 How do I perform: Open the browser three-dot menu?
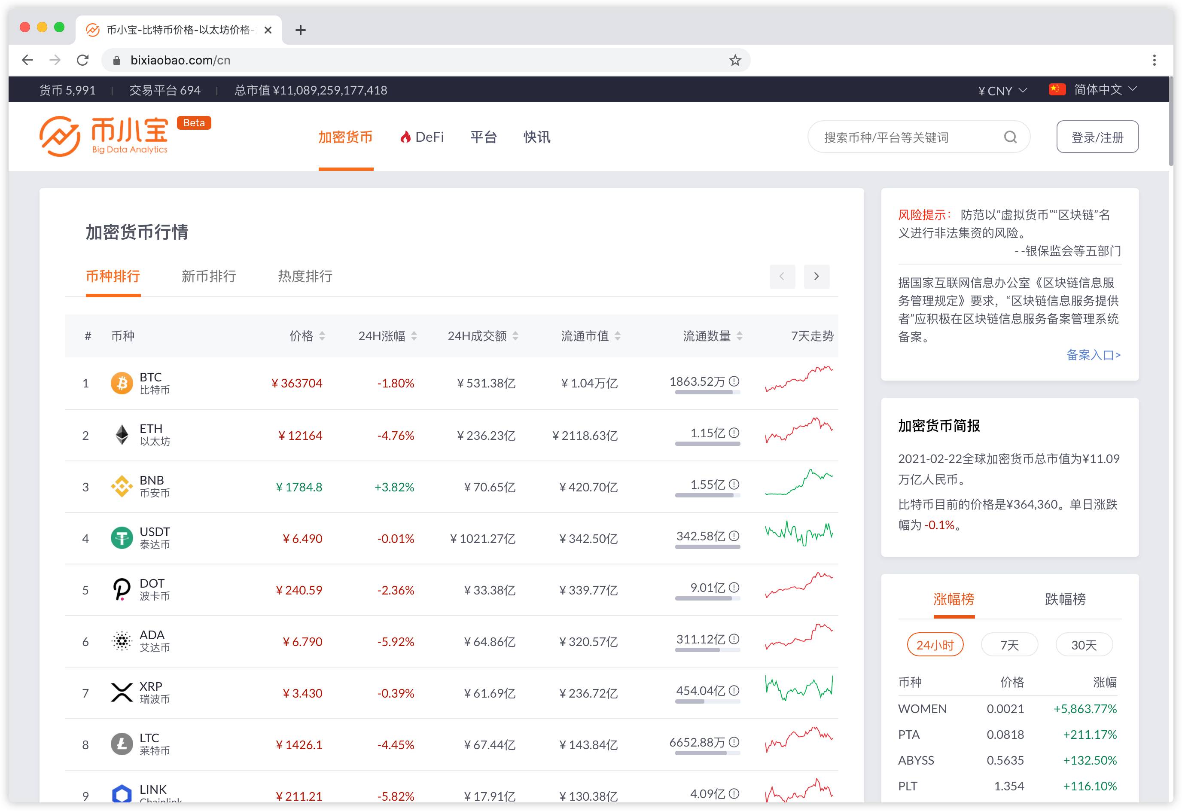1154,60
